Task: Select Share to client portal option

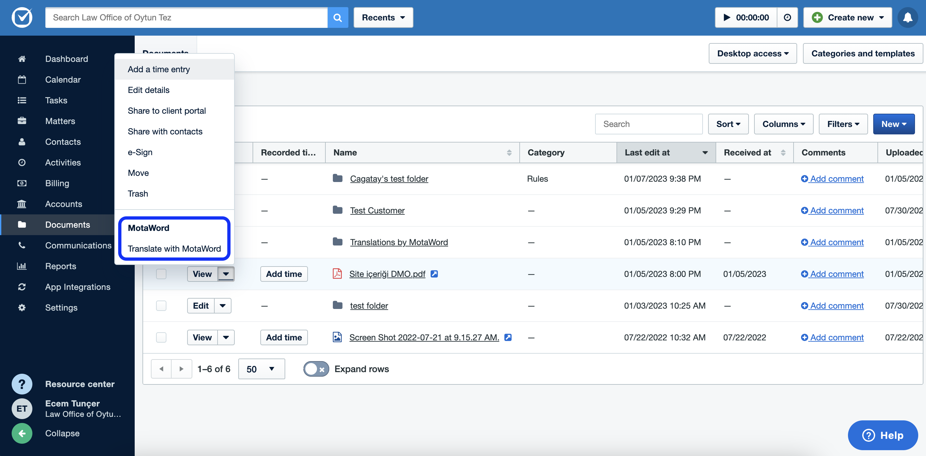Action: [x=166, y=111]
